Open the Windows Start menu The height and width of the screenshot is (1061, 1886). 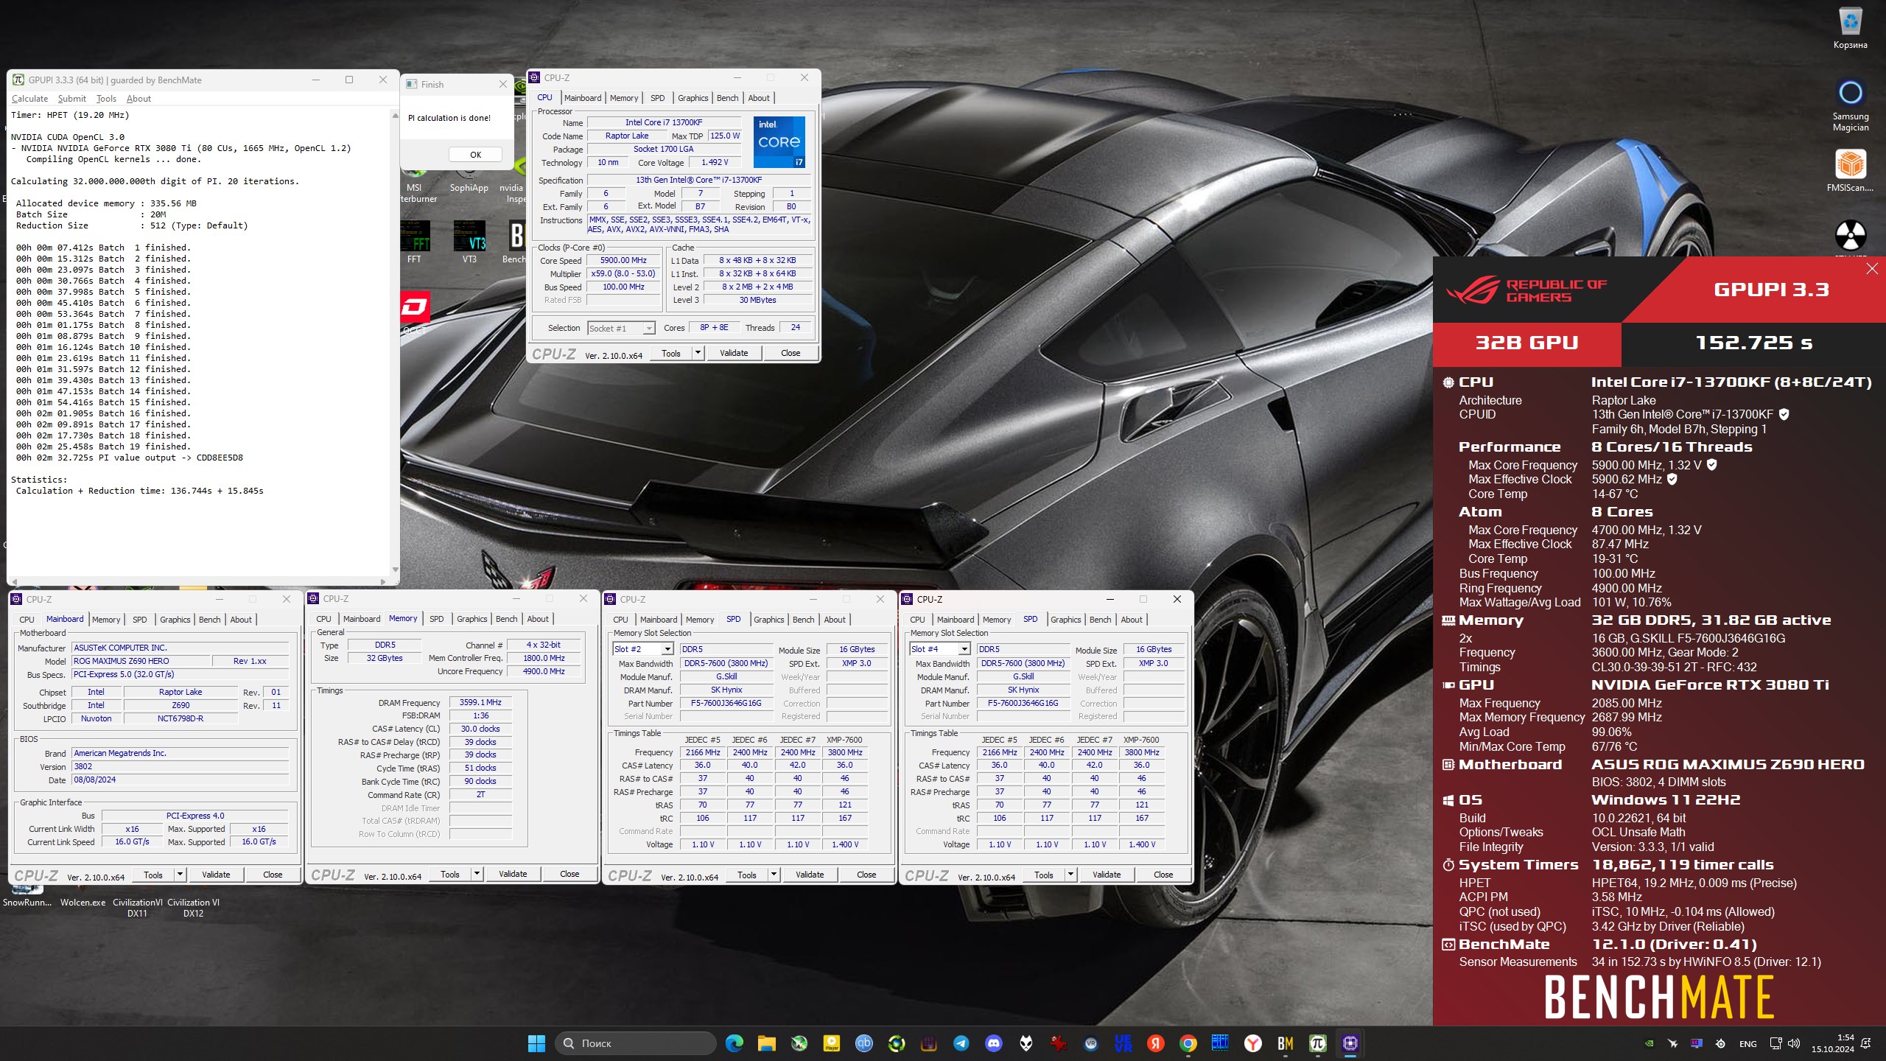pyautogui.click(x=536, y=1043)
